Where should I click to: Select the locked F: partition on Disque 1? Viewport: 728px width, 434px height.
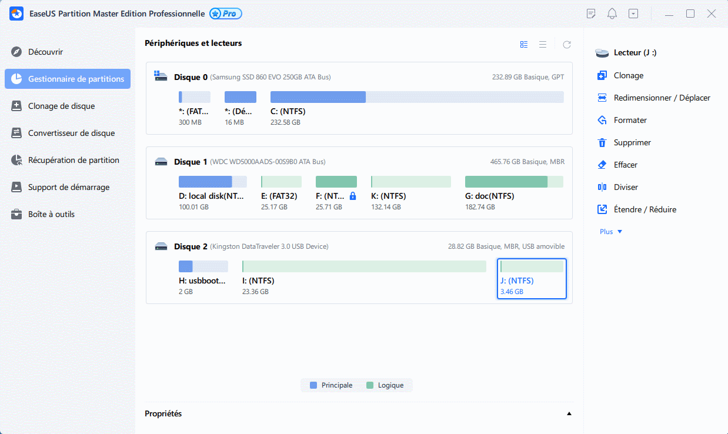click(336, 182)
